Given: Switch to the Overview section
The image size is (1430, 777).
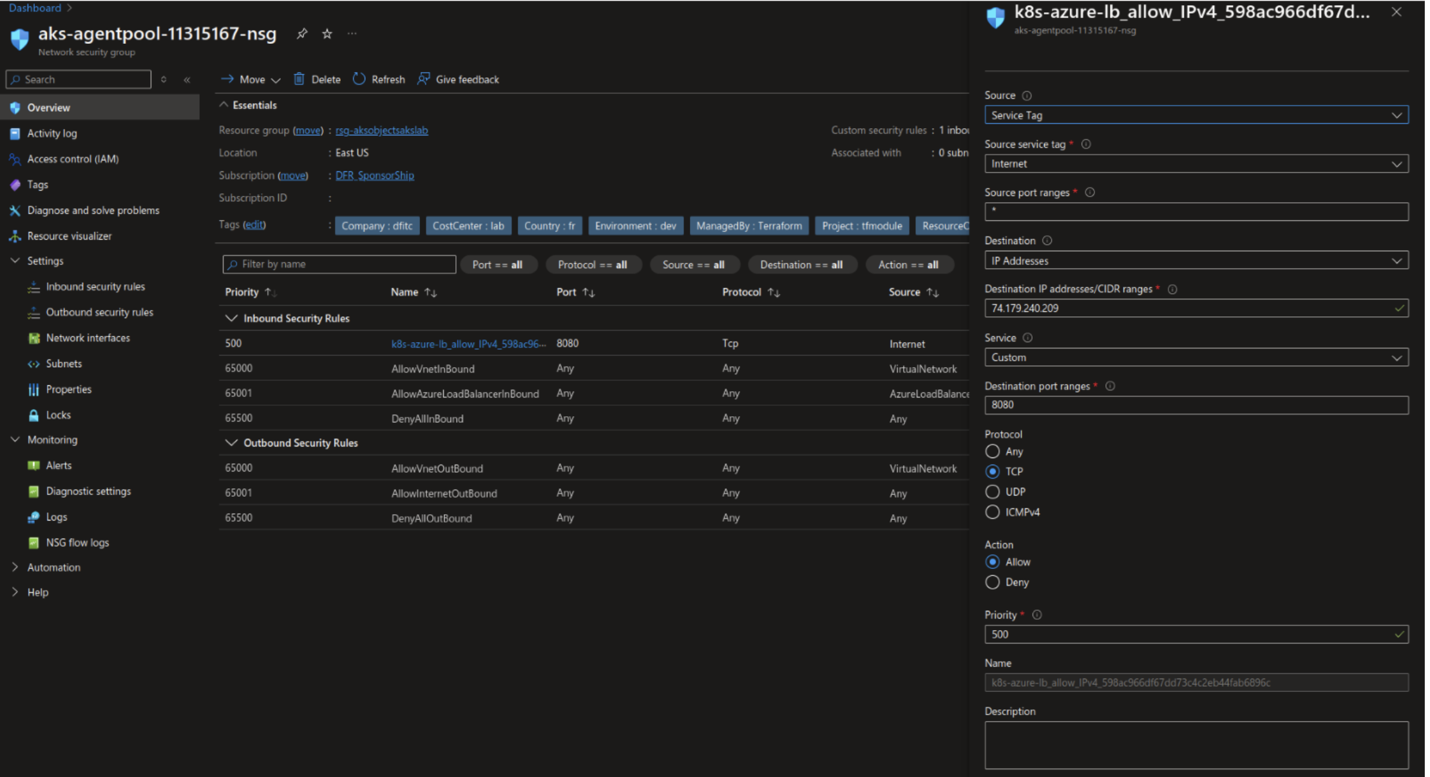Looking at the screenshot, I should click(48, 107).
